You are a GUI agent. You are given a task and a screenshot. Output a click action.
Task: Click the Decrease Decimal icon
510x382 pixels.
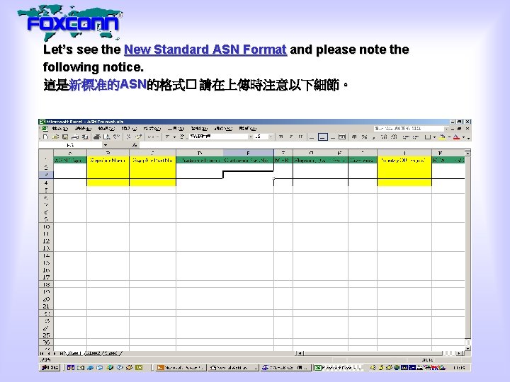point(395,137)
